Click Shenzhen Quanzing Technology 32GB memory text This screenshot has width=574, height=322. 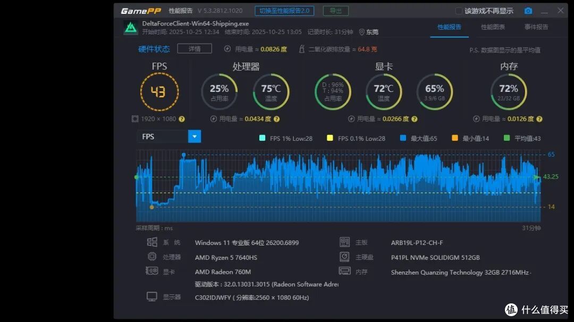coord(461,272)
